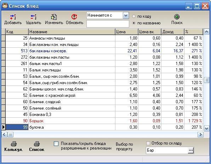Print list via Список printer icon
This screenshot has height=164, width=211.
click(x=36, y=144)
